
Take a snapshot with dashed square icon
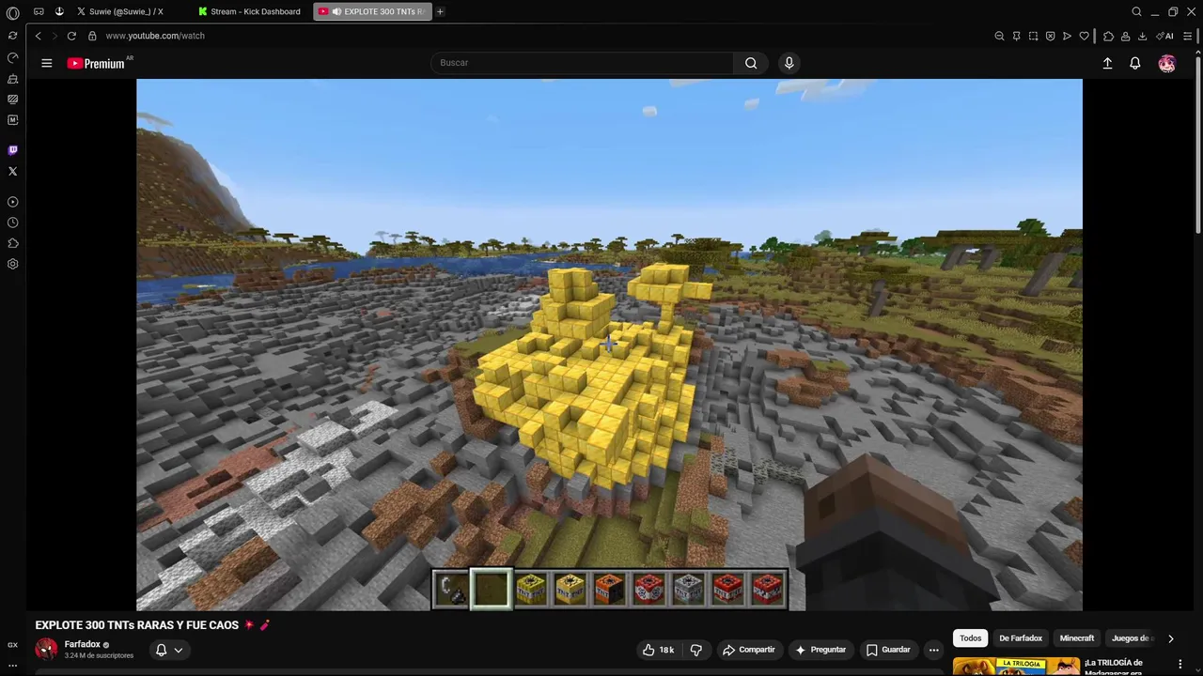1033,36
